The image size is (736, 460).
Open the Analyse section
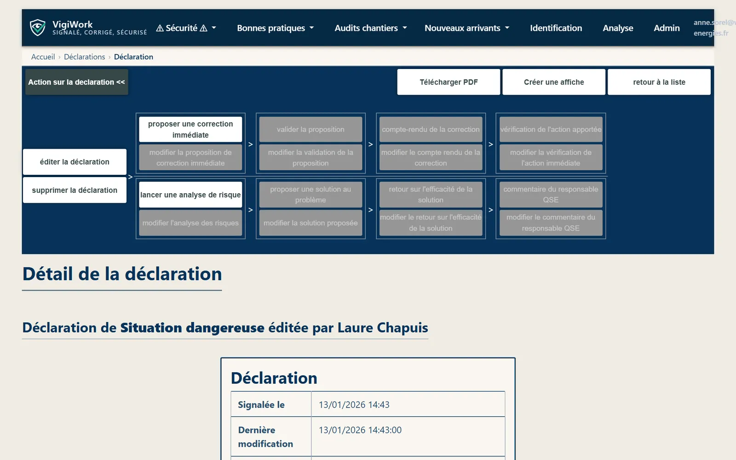618,28
